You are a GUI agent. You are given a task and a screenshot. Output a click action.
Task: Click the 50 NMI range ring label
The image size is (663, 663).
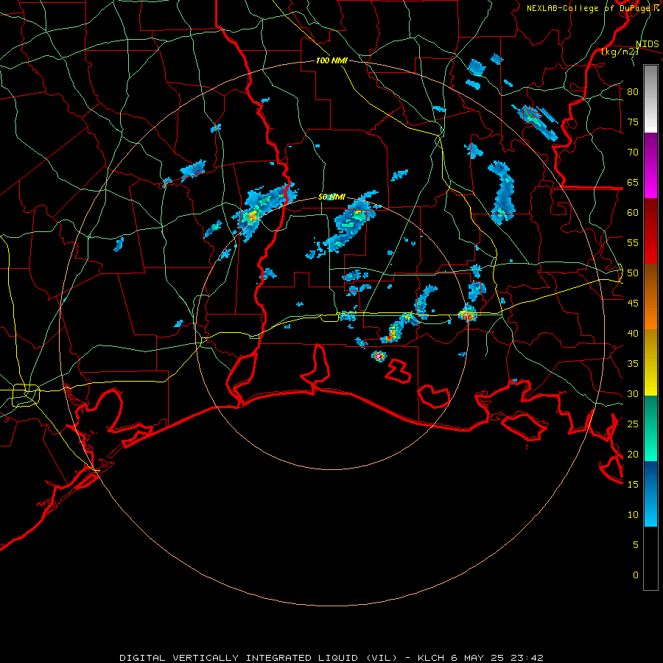[x=331, y=197]
